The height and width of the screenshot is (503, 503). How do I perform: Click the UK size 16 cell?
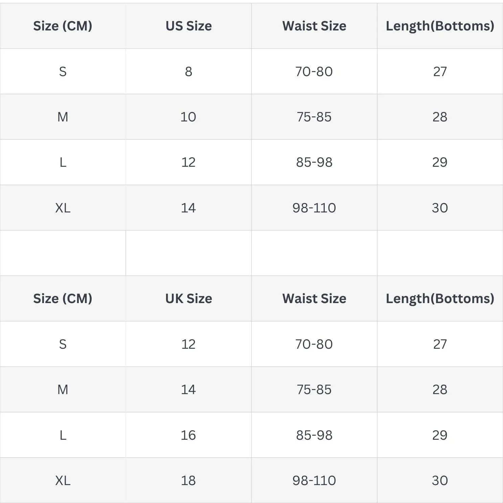click(x=188, y=435)
